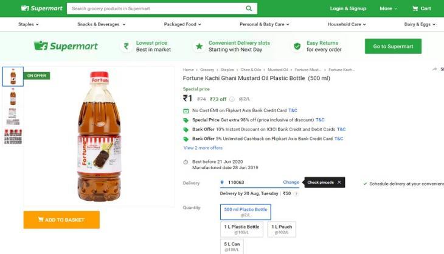Viewport: 444px width, 254px height.
Task: Click the share arrow icon
Action: click(x=435, y=69)
